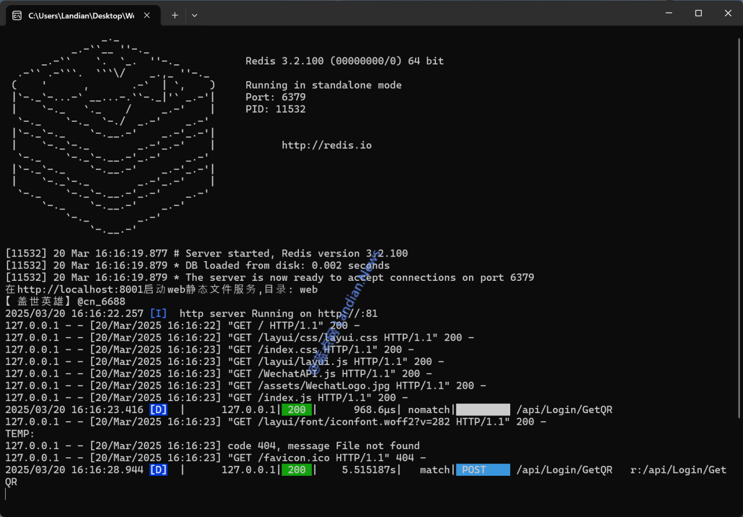Image resolution: width=743 pixels, height=517 pixels.
Task: Expand the new tab profile dropdown
Action: point(194,16)
